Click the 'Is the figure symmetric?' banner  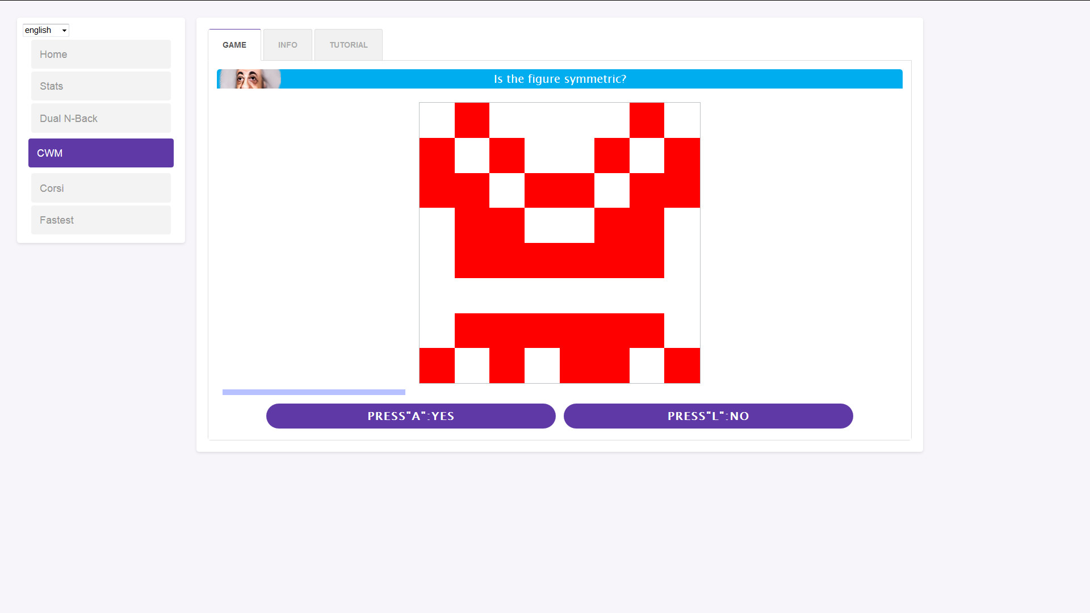[x=560, y=79]
